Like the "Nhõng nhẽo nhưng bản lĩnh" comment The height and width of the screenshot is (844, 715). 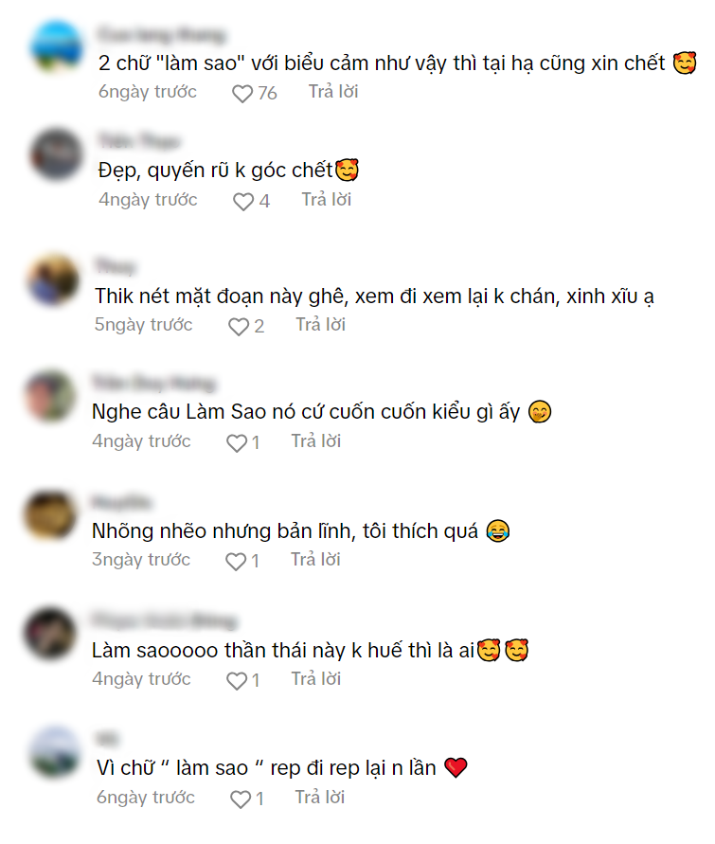click(x=236, y=562)
